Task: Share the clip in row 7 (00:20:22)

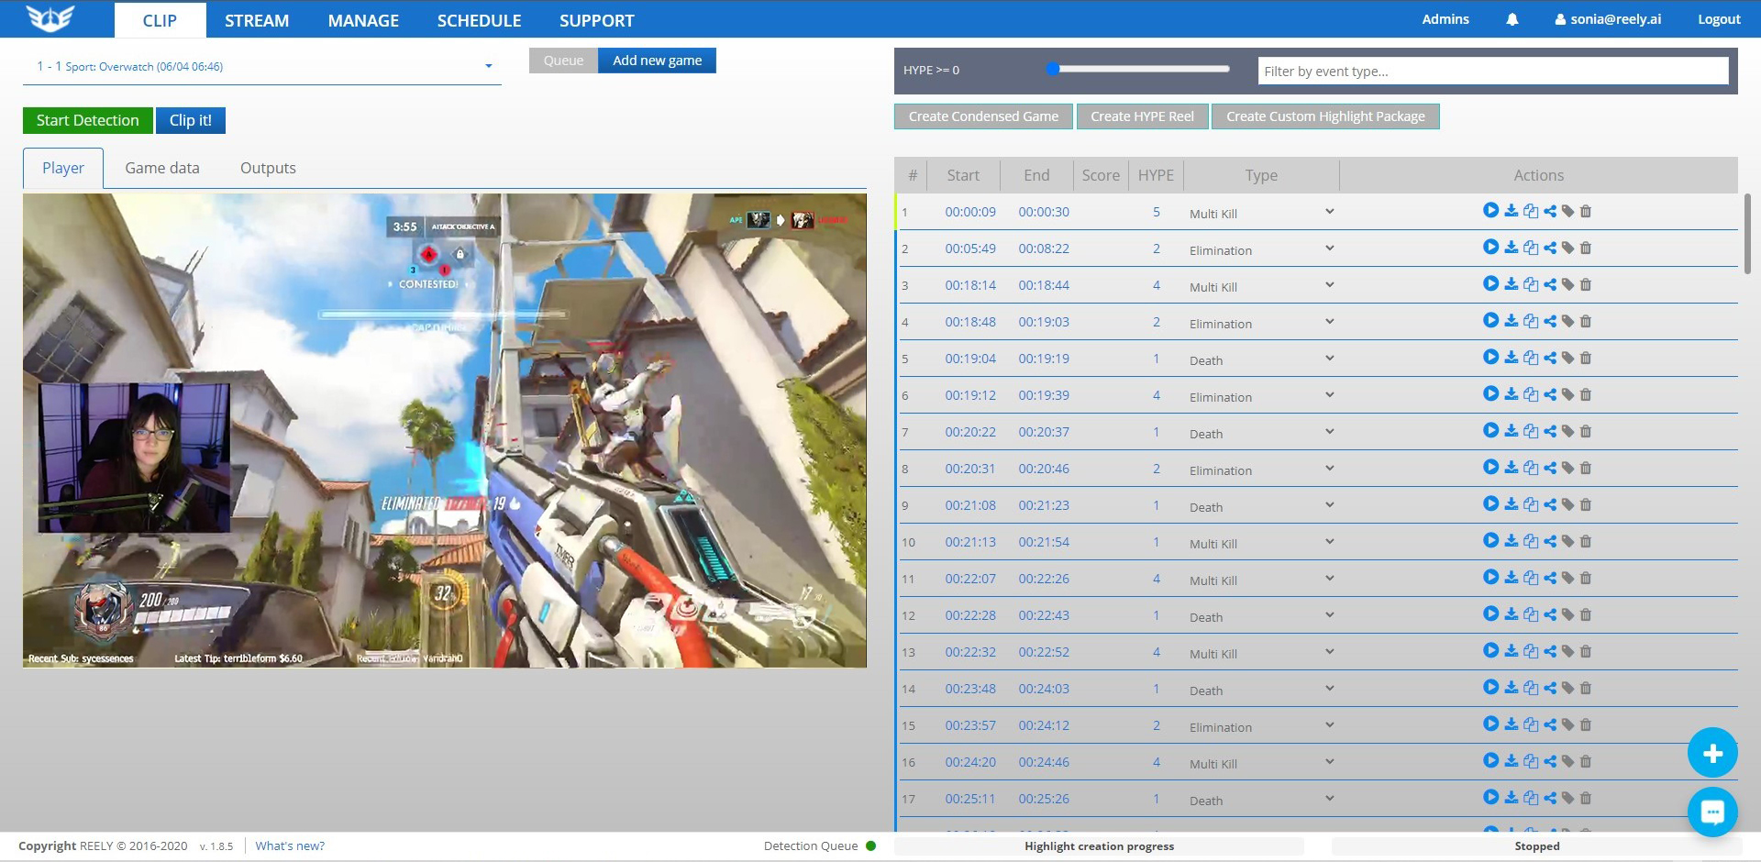Action: [1549, 431]
